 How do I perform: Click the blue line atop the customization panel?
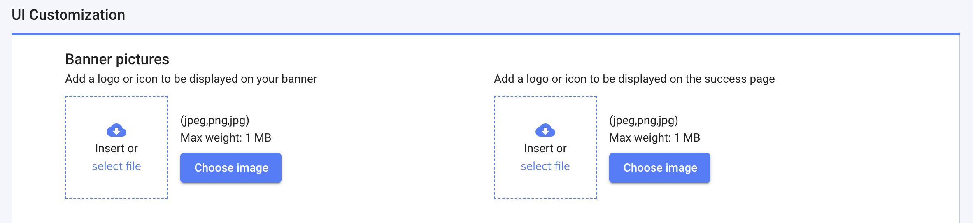click(x=486, y=34)
